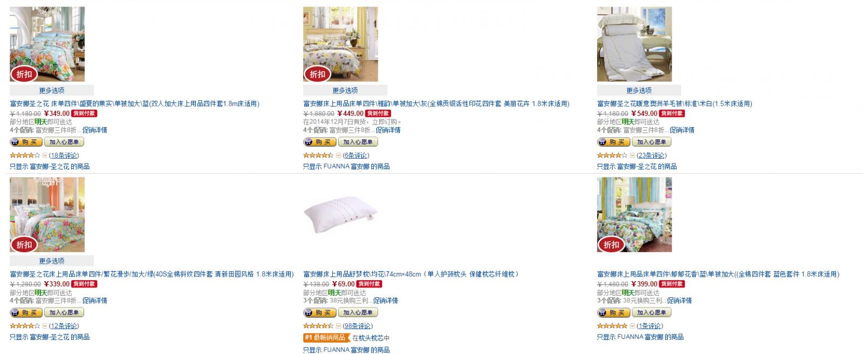Click the 购买 cart button for ¥549.00 wool quilt
Screen dimensions: 863x354
(x=613, y=142)
